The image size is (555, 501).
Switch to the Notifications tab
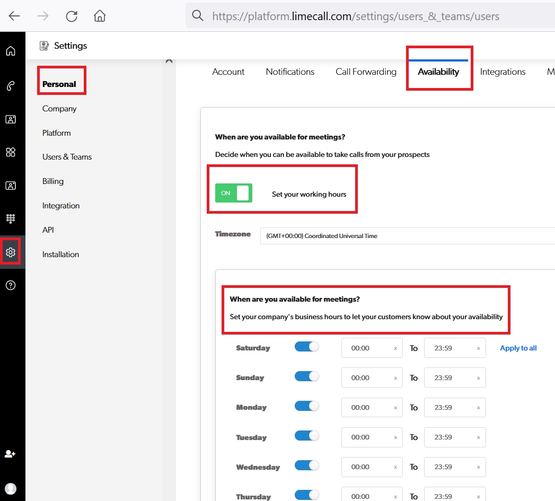[x=290, y=72]
